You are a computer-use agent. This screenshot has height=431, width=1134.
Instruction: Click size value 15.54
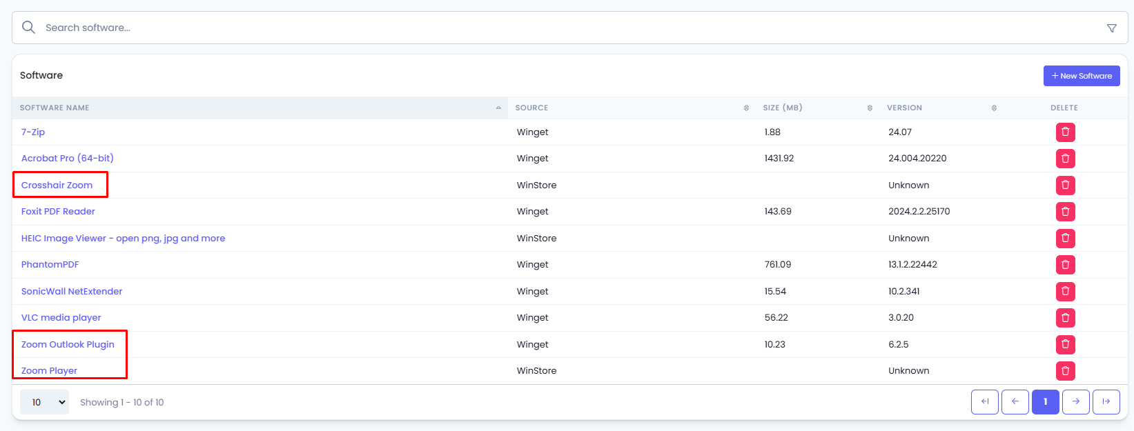click(775, 291)
